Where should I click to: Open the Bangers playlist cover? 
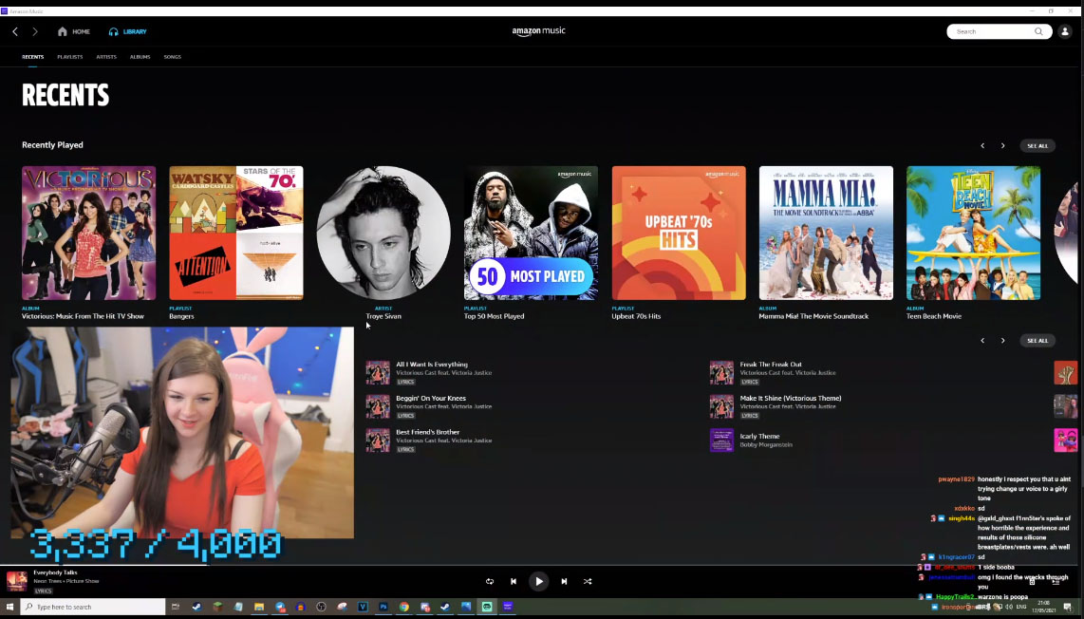[236, 234]
